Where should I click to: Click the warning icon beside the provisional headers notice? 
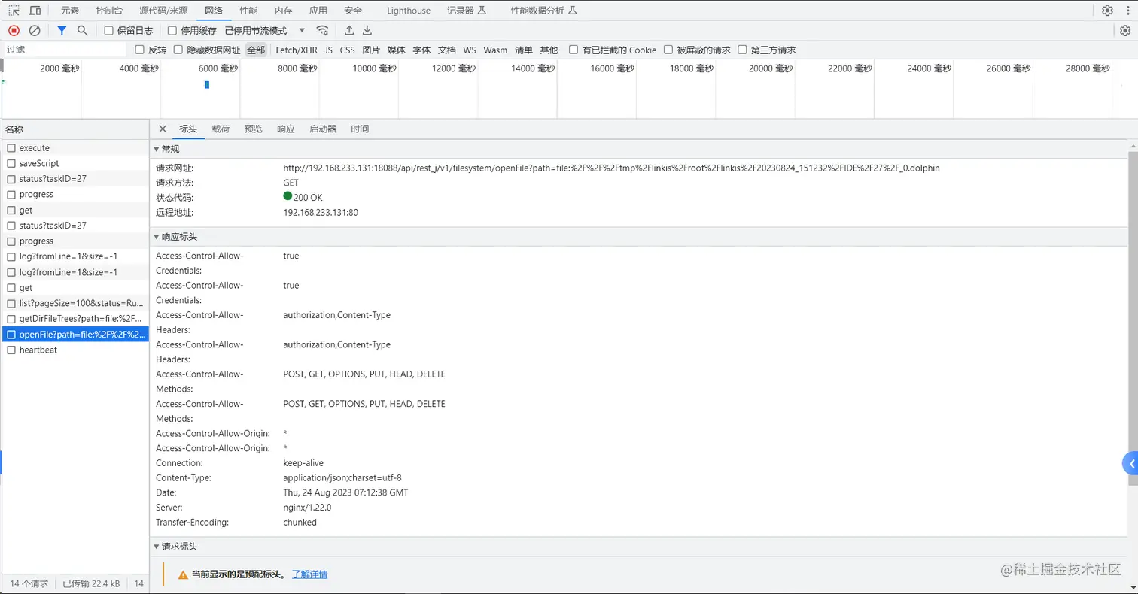[x=183, y=574]
